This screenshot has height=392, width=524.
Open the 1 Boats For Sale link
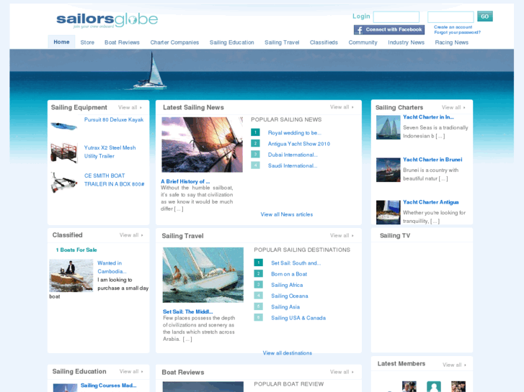(76, 250)
